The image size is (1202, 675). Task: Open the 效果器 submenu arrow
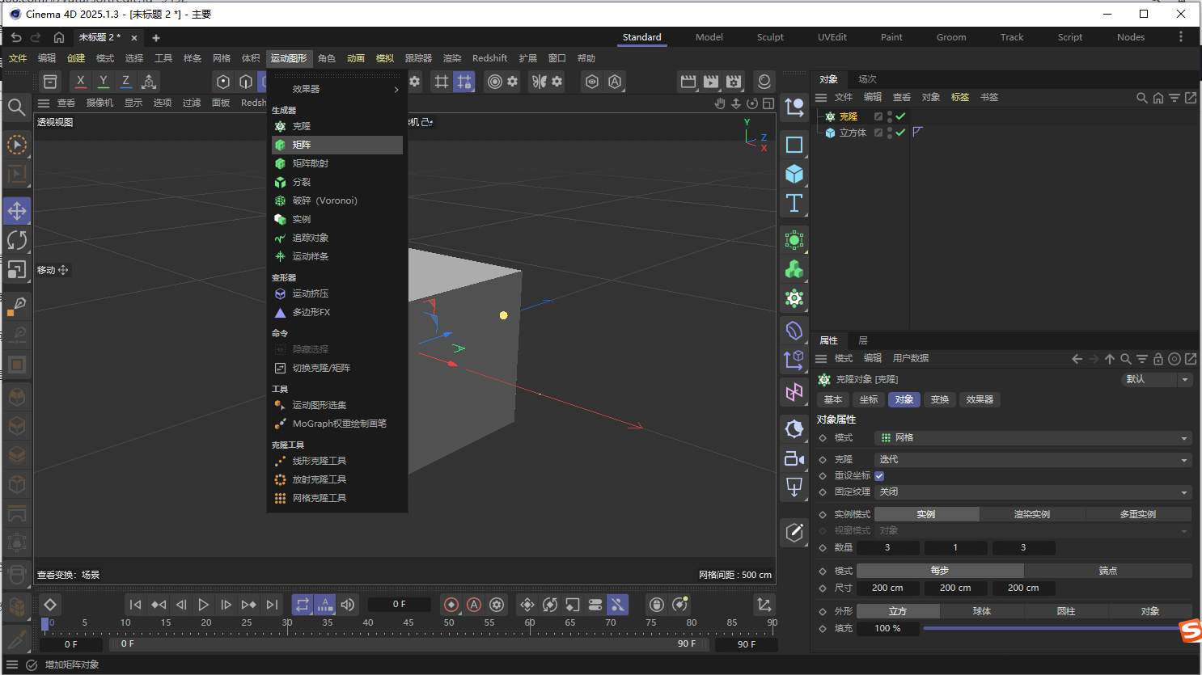(x=396, y=89)
